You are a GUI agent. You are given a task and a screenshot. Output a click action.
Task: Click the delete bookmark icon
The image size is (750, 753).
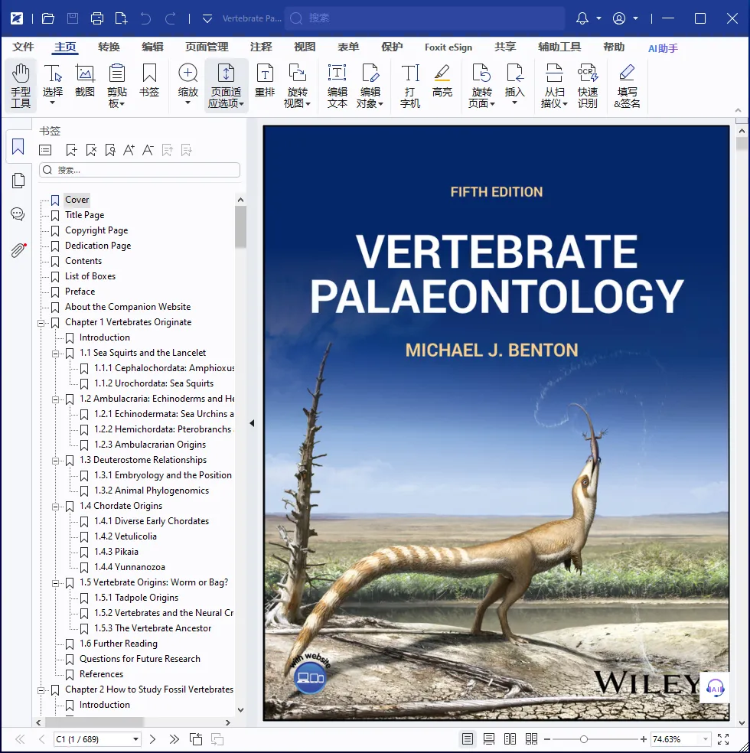91,150
